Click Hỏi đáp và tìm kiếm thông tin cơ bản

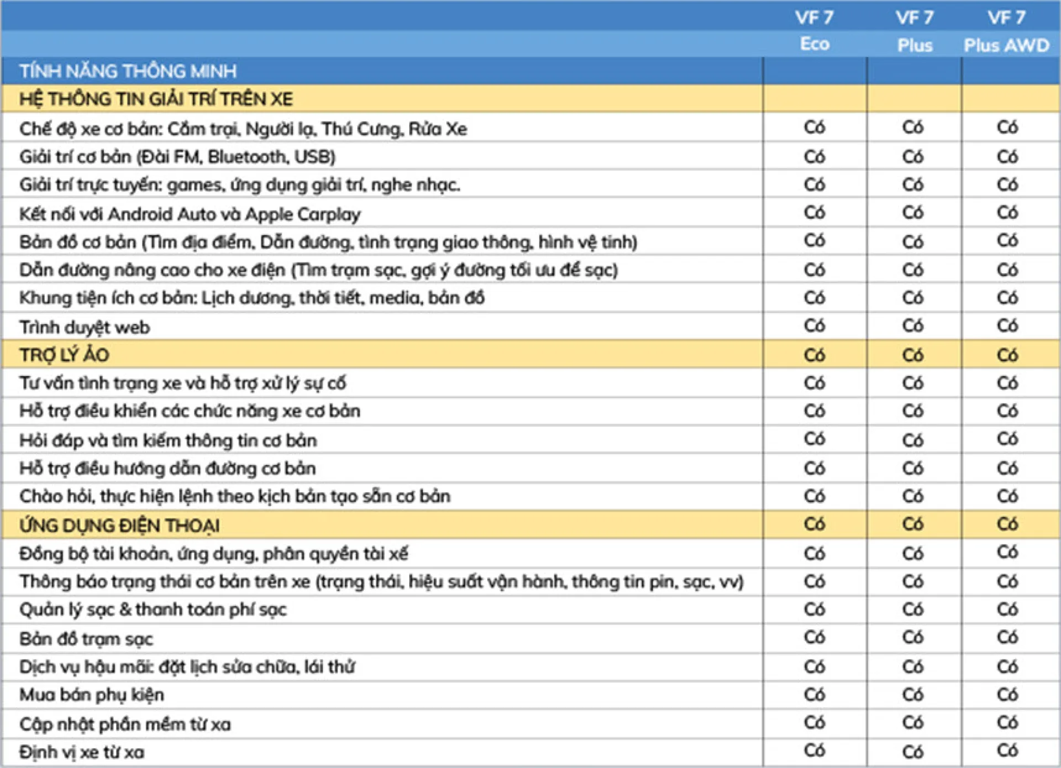[x=168, y=440]
